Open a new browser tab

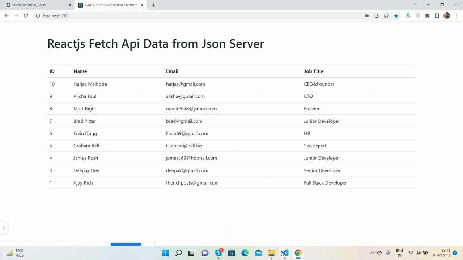[x=153, y=5]
